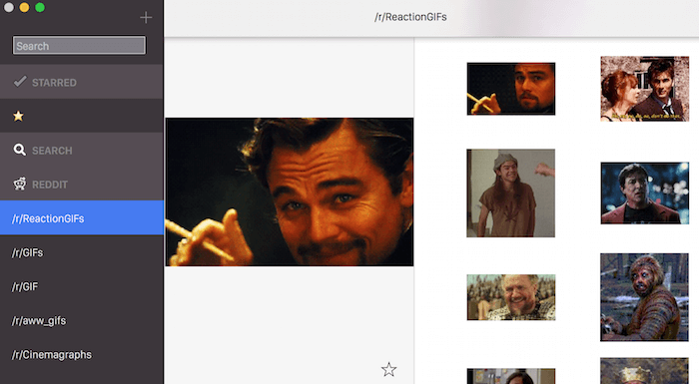Open the STARRED section header
Image resolution: width=699 pixels, height=384 pixels.
(x=82, y=82)
